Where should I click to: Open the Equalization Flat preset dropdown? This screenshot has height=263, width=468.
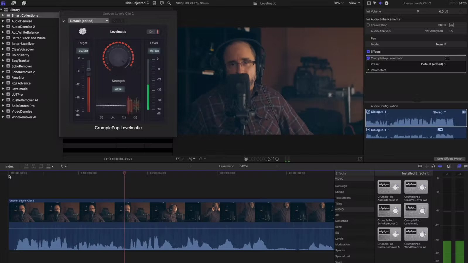[x=442, y=25]
